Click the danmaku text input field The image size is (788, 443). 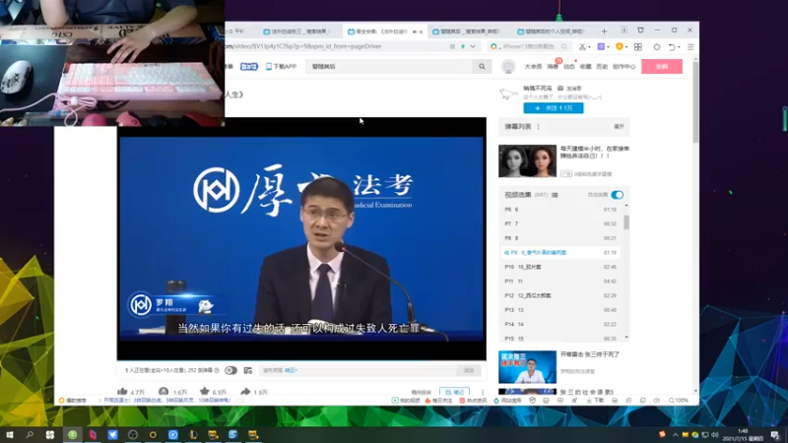(x=358, y=371)
